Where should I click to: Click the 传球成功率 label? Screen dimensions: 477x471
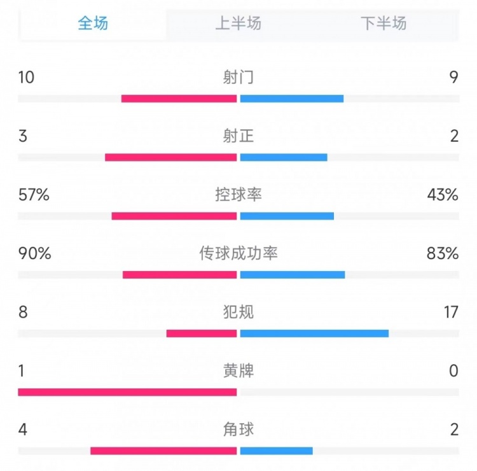pos(238,253)
